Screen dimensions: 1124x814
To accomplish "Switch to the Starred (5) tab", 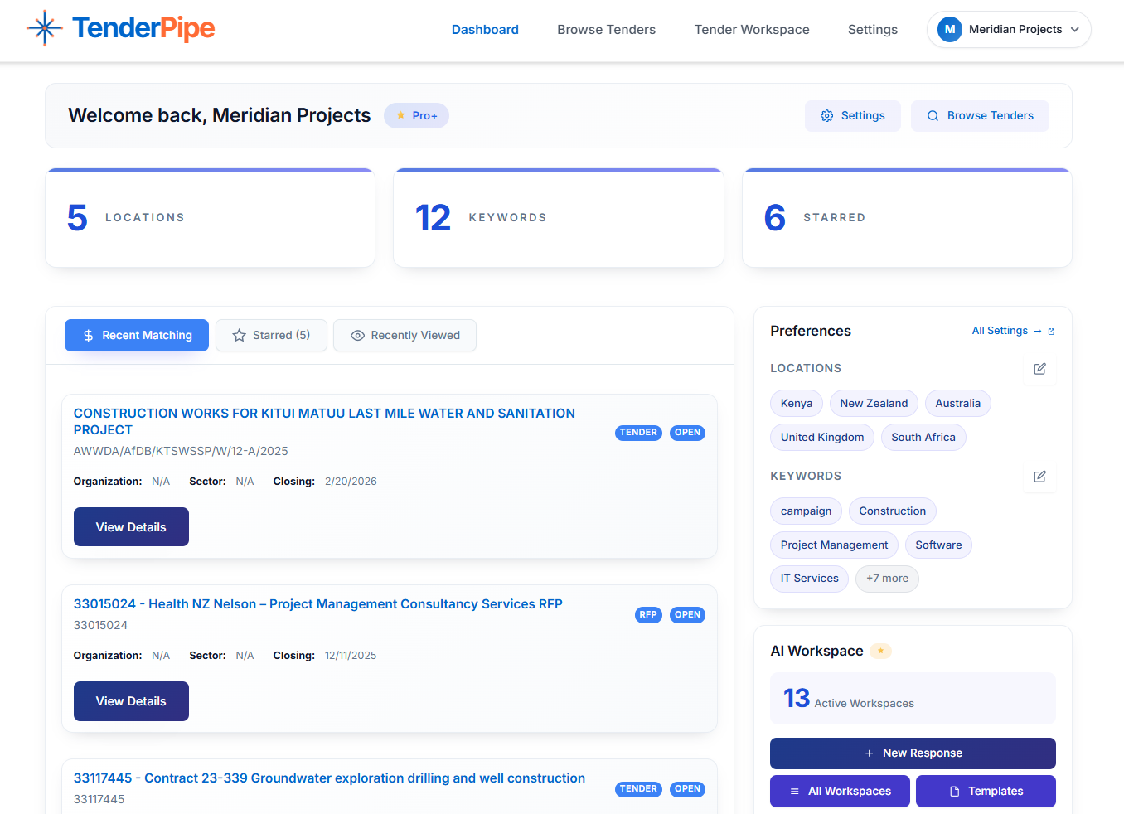I will click(271, 335).
